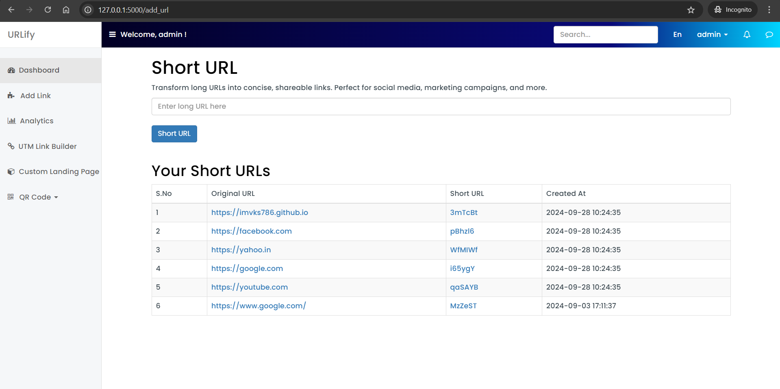Image resolution: width=780 pixels, height=389 pixels.
Task: Open short link MzZeST
Action: pyautogui.click(x=463, y=306)
